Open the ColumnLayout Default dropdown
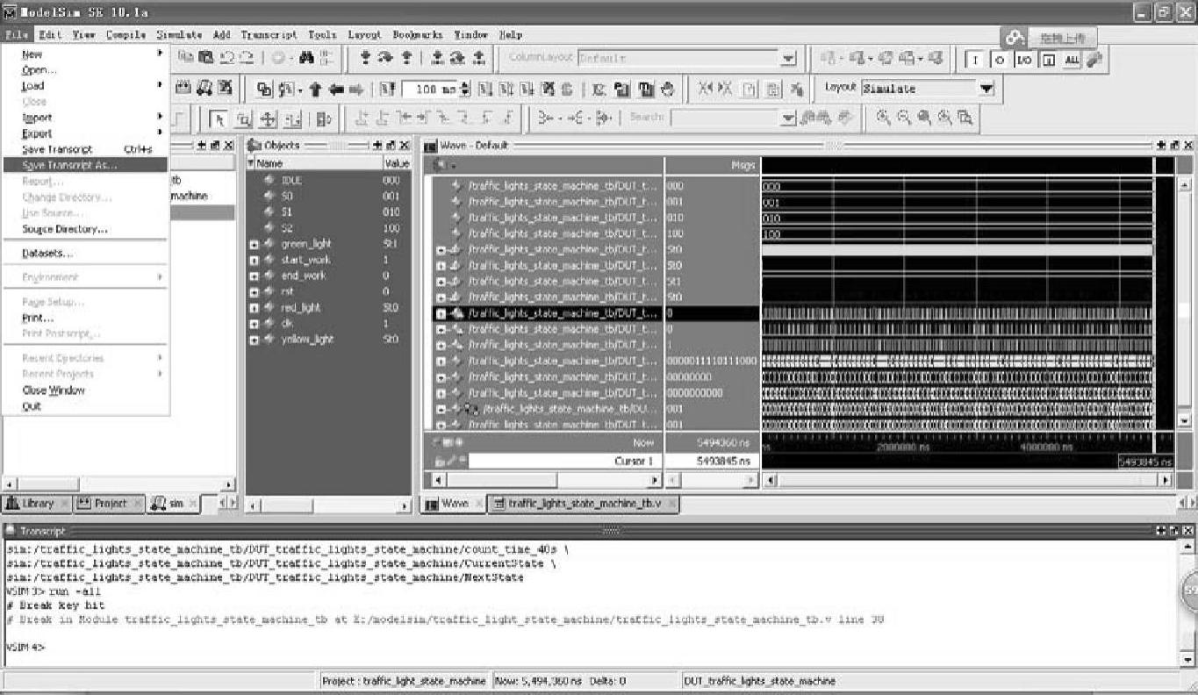The image size is (1198, 695). 788,59
